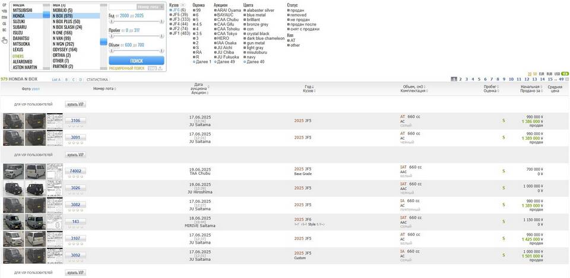Check the grade 4.5 filter
Screen dimensions: 570x278
(194, 24)
